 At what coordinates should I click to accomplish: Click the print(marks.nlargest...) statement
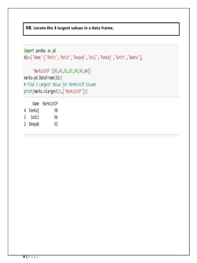pos(55,91)
